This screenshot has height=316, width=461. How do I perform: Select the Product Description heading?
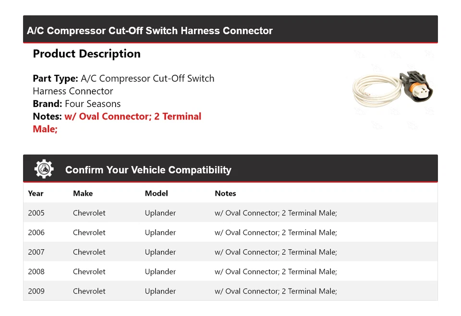86,54
